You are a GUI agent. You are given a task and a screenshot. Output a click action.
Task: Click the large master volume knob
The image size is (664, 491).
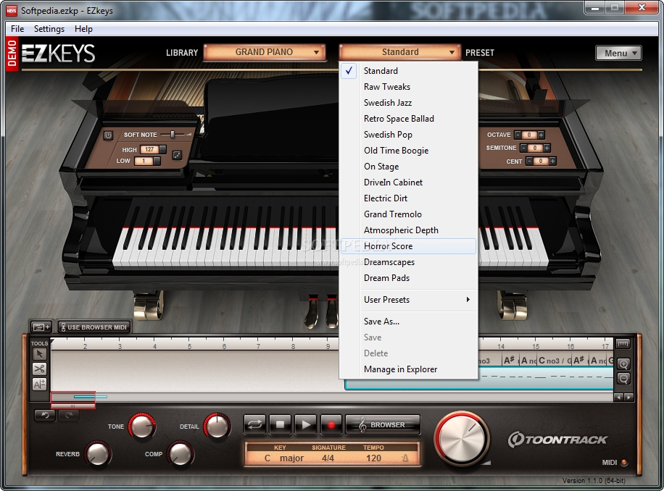(462, 439)
